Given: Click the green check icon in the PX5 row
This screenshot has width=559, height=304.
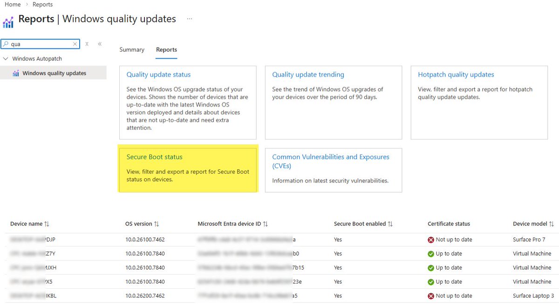Looking at the screenshot, I should coord(431,282).
